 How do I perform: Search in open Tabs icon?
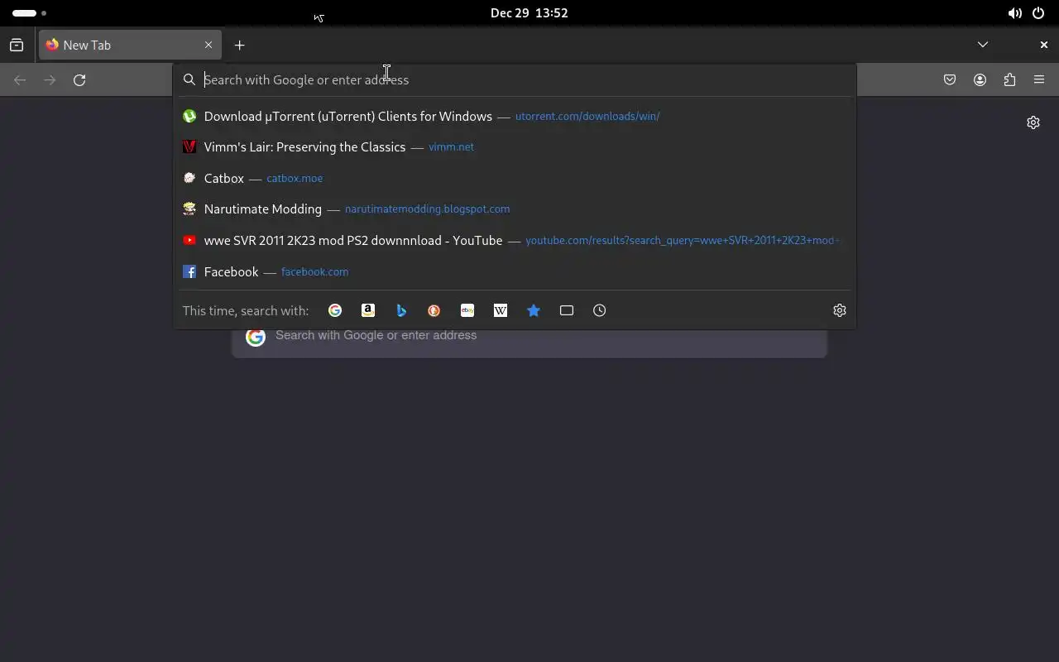[567, 310]
